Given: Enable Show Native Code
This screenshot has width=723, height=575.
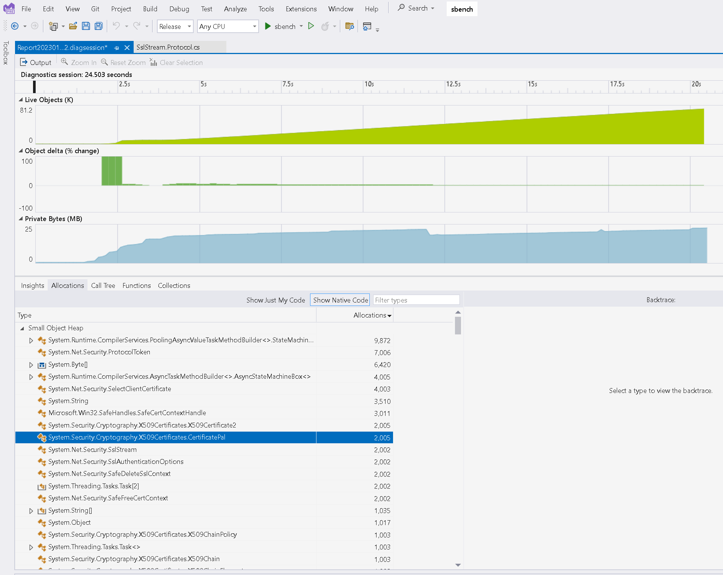Looking at the screenshot, I should [x=340, y=300].
